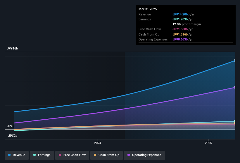This screenshot has width=240, height=163.
Task: Click the Free Cash Flow label in tooltip
Action: 150,29
